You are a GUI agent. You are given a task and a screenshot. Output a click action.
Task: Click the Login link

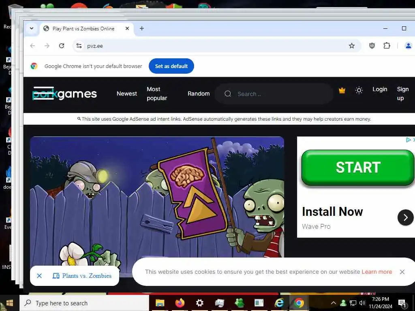pyautogui.click(x=380, y=89)
